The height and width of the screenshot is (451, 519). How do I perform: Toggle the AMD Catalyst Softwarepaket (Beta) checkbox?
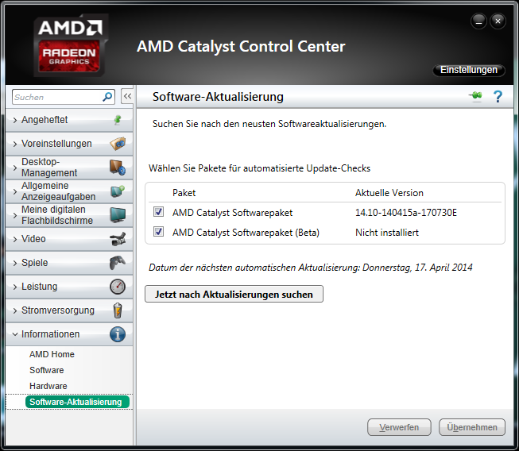(158, 231)
